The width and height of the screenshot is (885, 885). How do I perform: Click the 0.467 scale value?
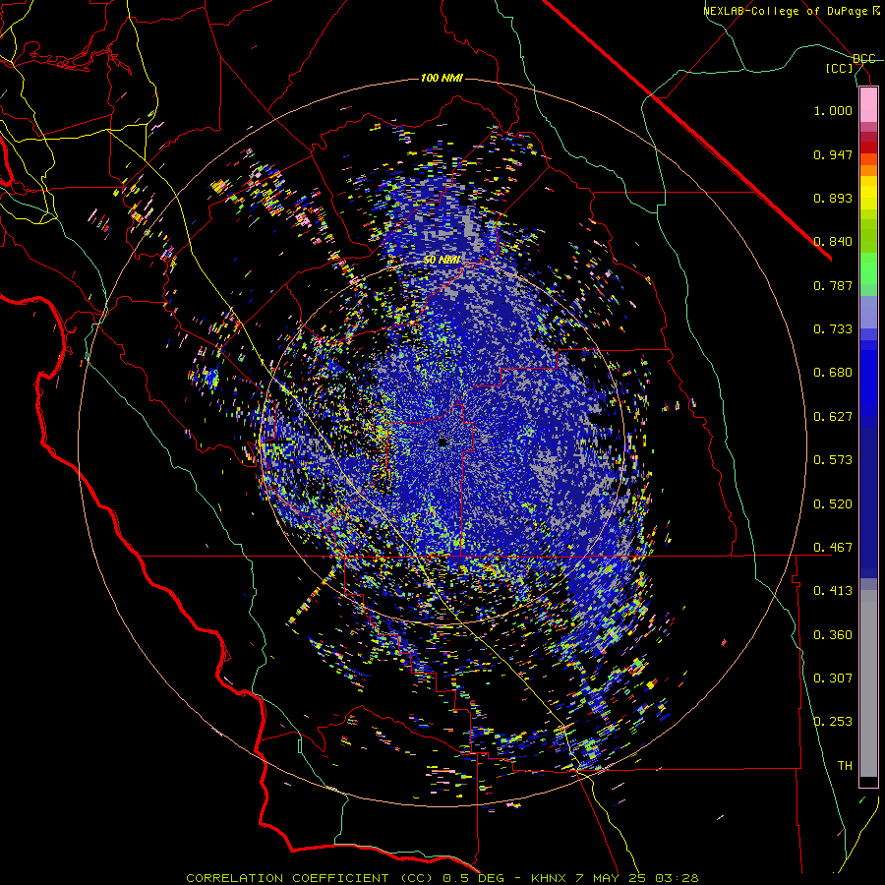pos(833,548)
